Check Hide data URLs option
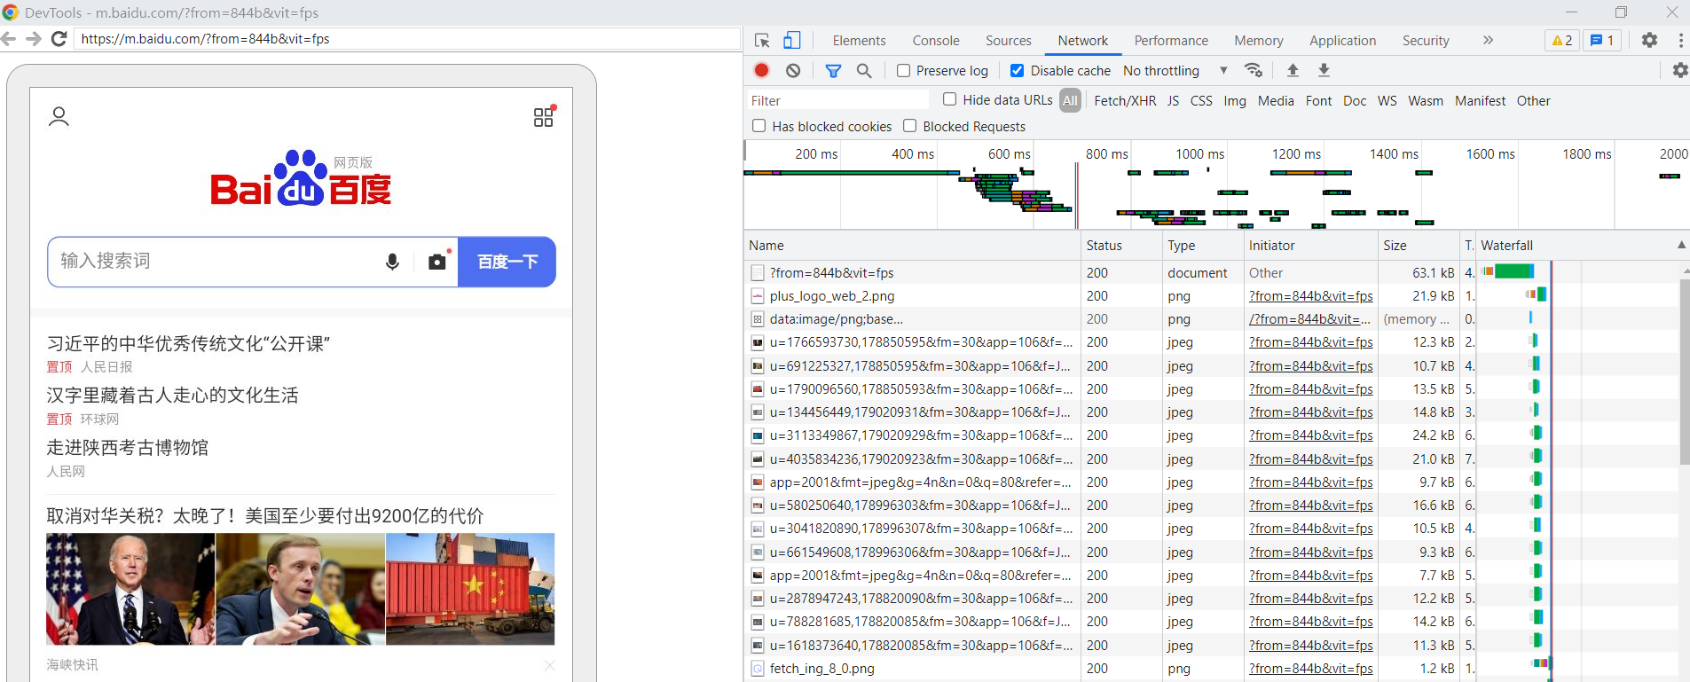This screenshot has height=682, width=1690. point(949,99)
